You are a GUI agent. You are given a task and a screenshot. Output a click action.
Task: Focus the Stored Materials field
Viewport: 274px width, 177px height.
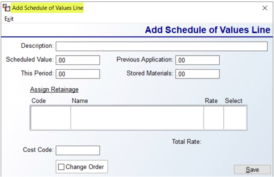coord(198,74)
